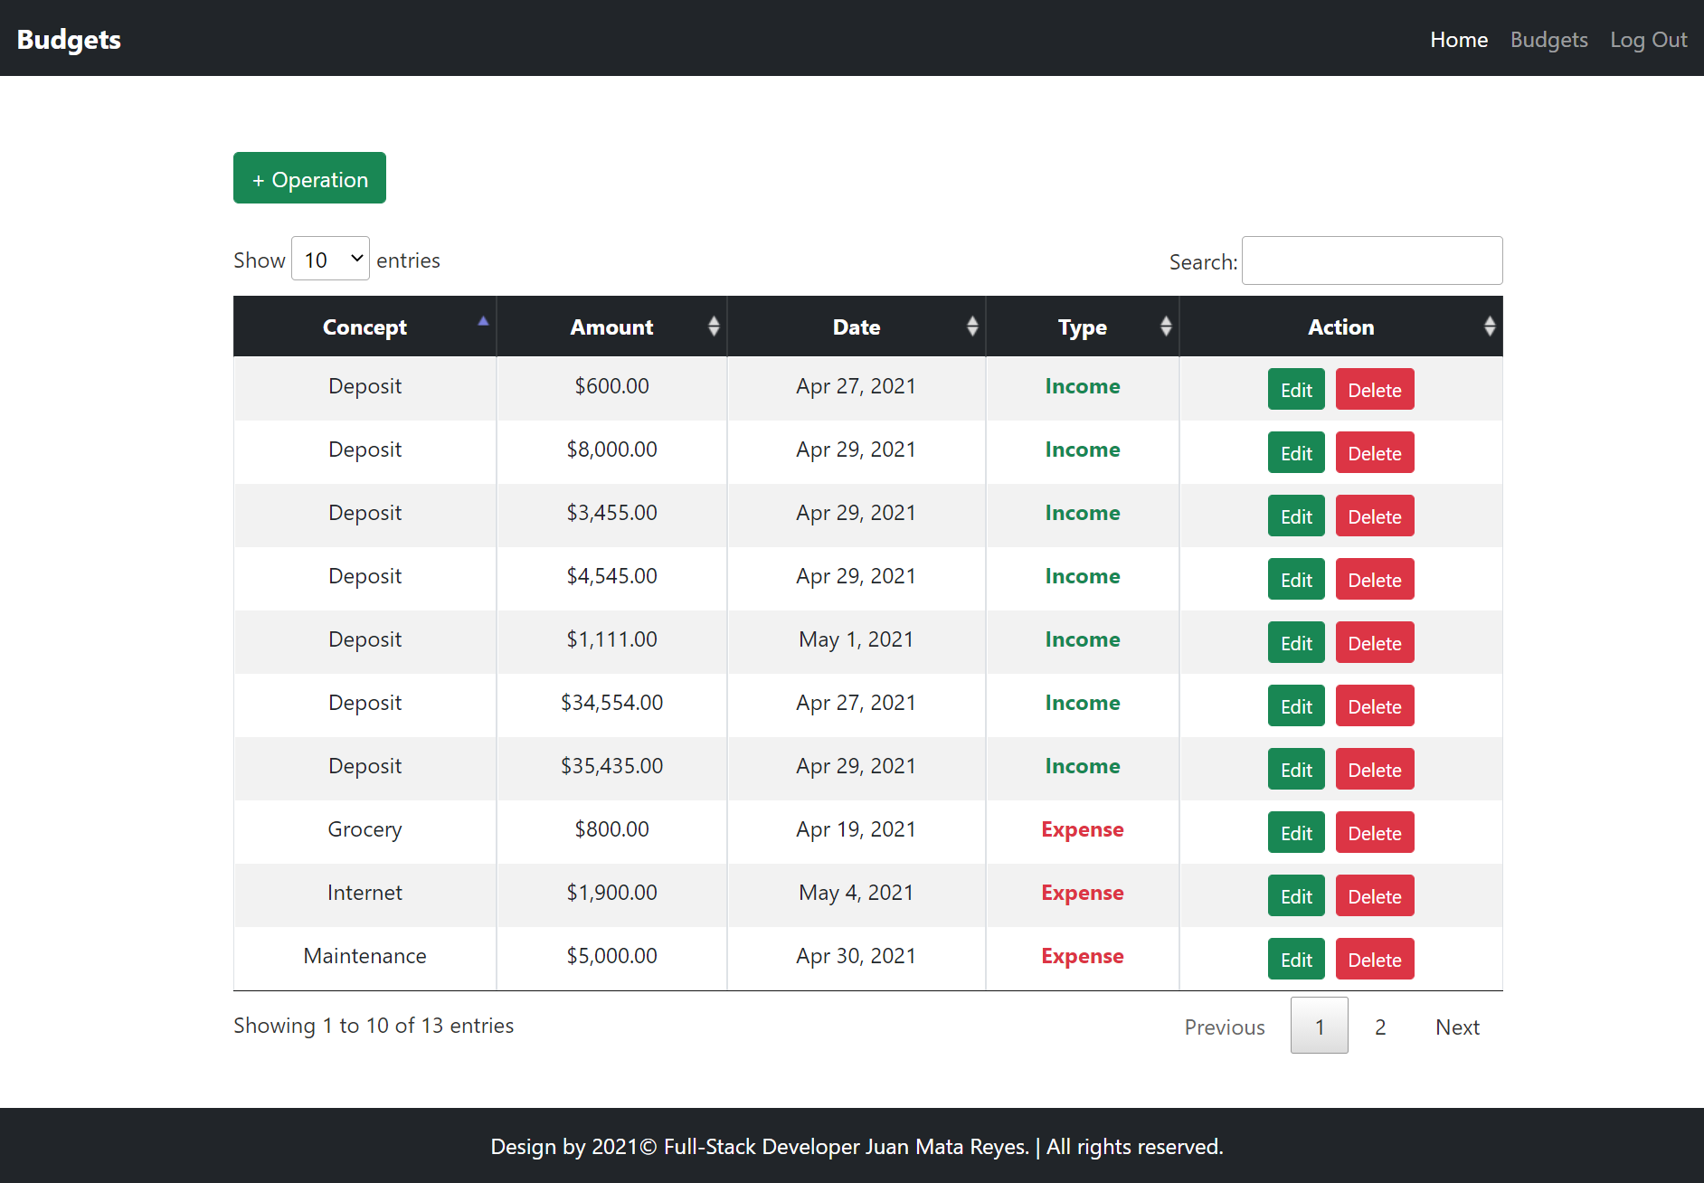Open the Show entries dropdown
Image resolution: width=1704 pixels, height=1183 pixels.
330,259
